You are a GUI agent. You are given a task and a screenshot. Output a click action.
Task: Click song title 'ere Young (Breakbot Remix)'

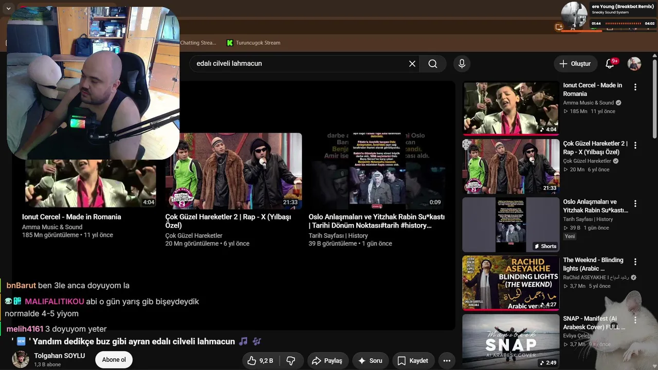pos(623,6)
